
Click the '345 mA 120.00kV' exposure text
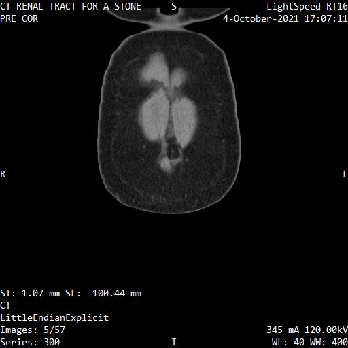point(307,330)
